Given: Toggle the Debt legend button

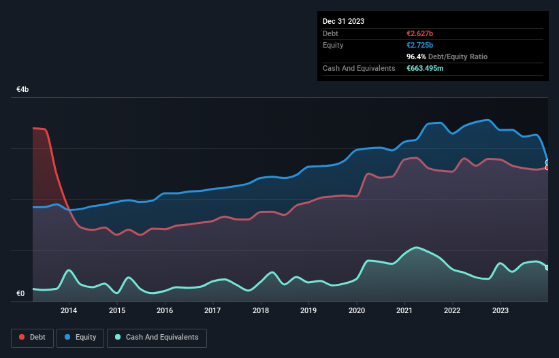Looking at the screenshot, I should (x=32, y=338).
